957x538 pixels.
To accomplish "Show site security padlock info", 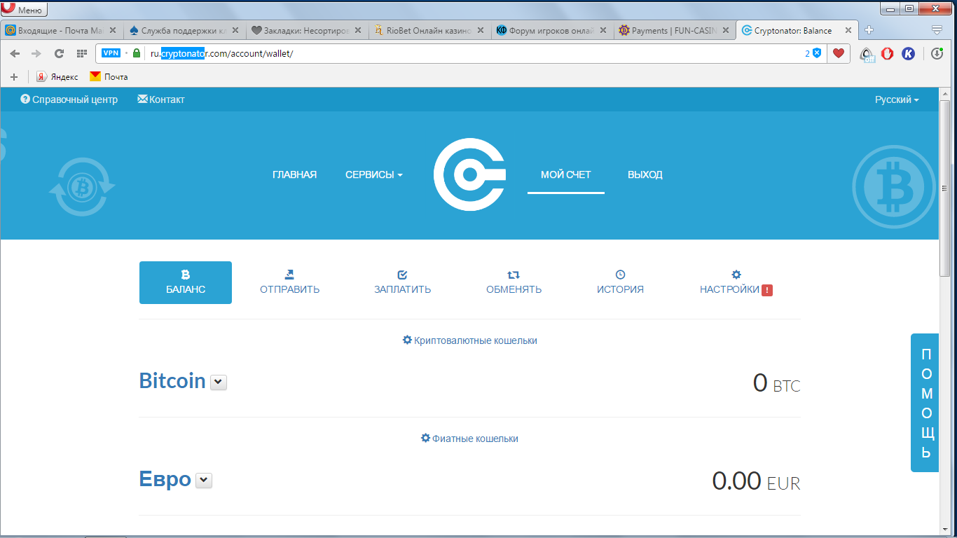I will click(x=137, y=53).
